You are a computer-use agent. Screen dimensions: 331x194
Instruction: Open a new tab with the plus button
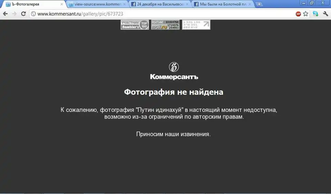[x=259, y=4]
